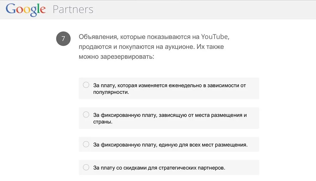Click the Google logo in header
Screen dimensions: 316x181
(x=26, y=9)
